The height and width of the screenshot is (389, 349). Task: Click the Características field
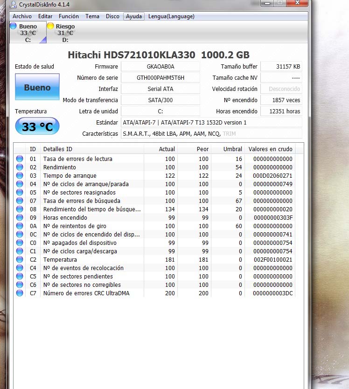click(211, 133)
